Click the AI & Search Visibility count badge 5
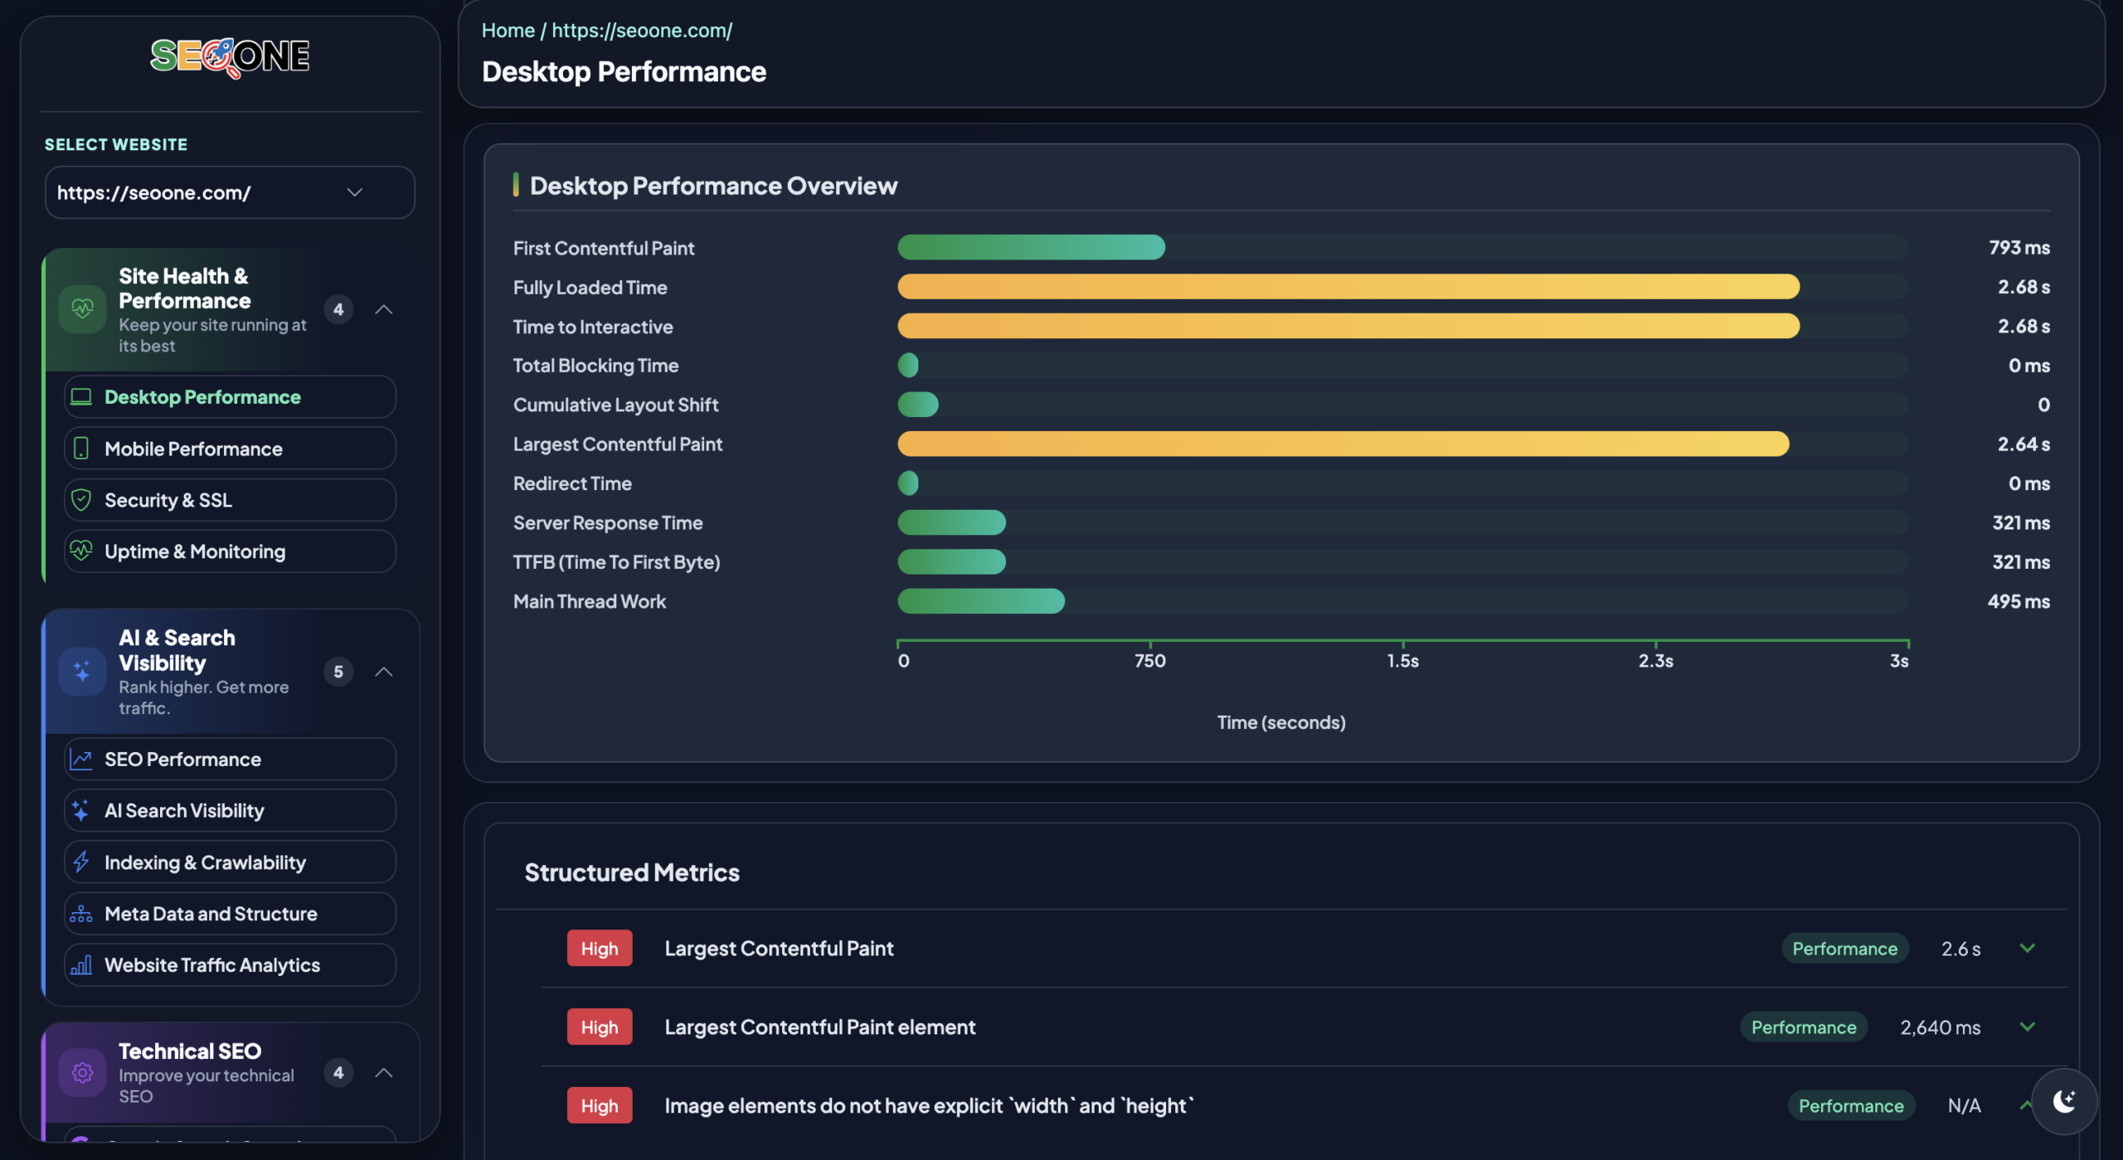This screenshot has width=2123, height=1160. (x=338, y=672)
